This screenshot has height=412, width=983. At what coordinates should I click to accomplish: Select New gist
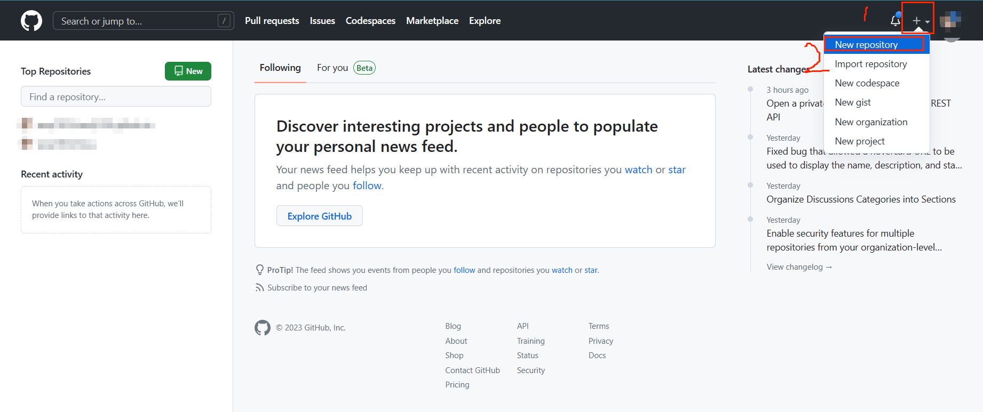click(876, 102)
